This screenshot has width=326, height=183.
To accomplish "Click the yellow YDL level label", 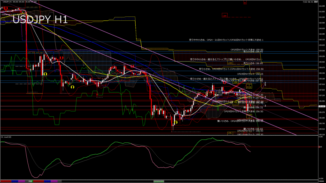I will click(x=235, y=103).
